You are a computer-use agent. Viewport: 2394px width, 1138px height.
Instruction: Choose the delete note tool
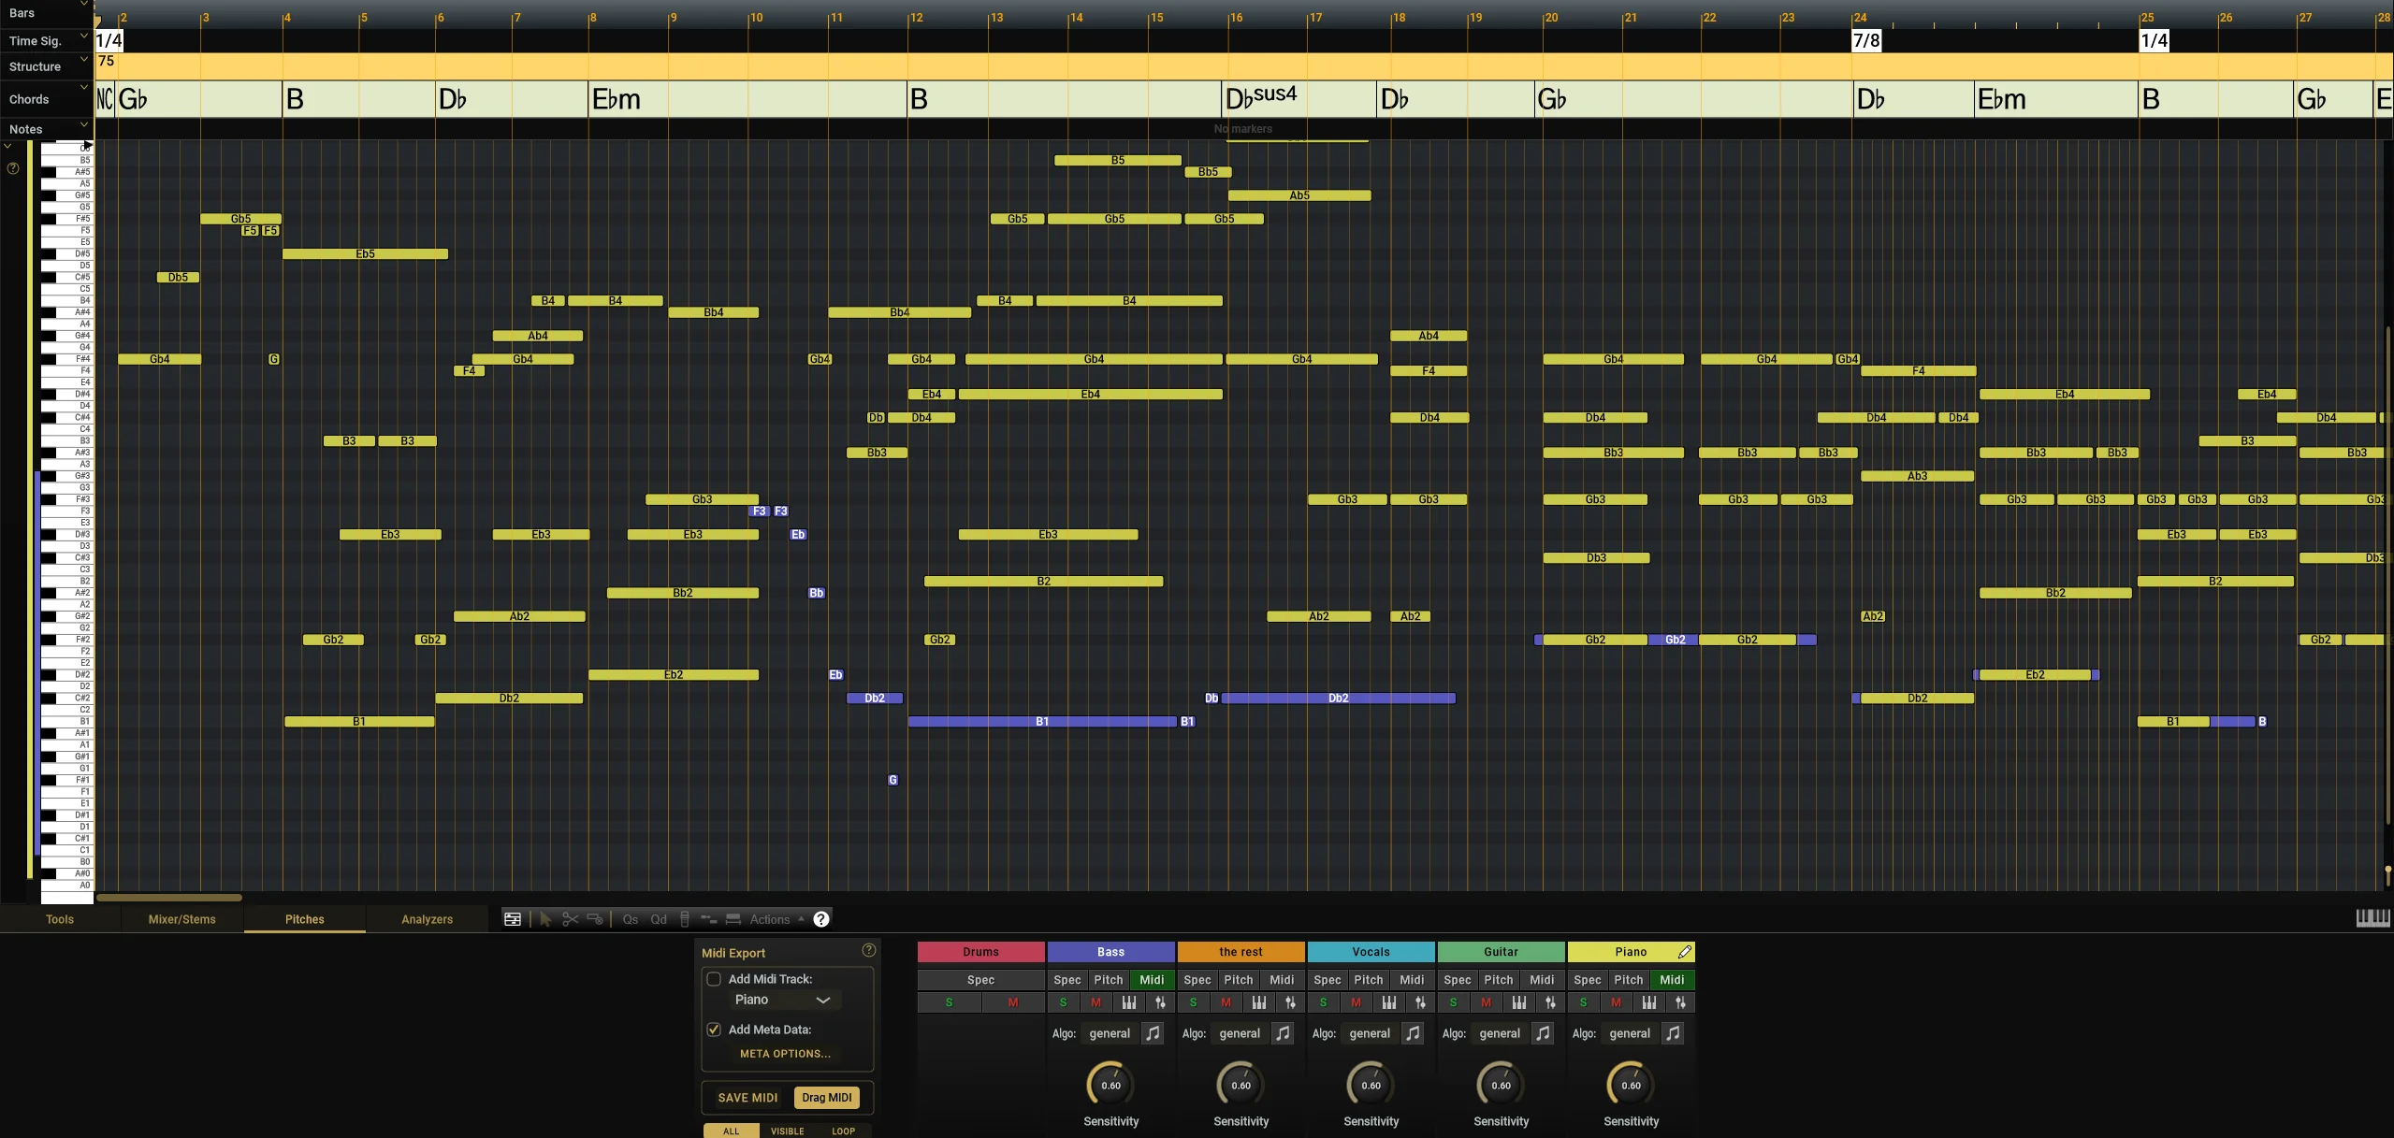coord(595,919)
